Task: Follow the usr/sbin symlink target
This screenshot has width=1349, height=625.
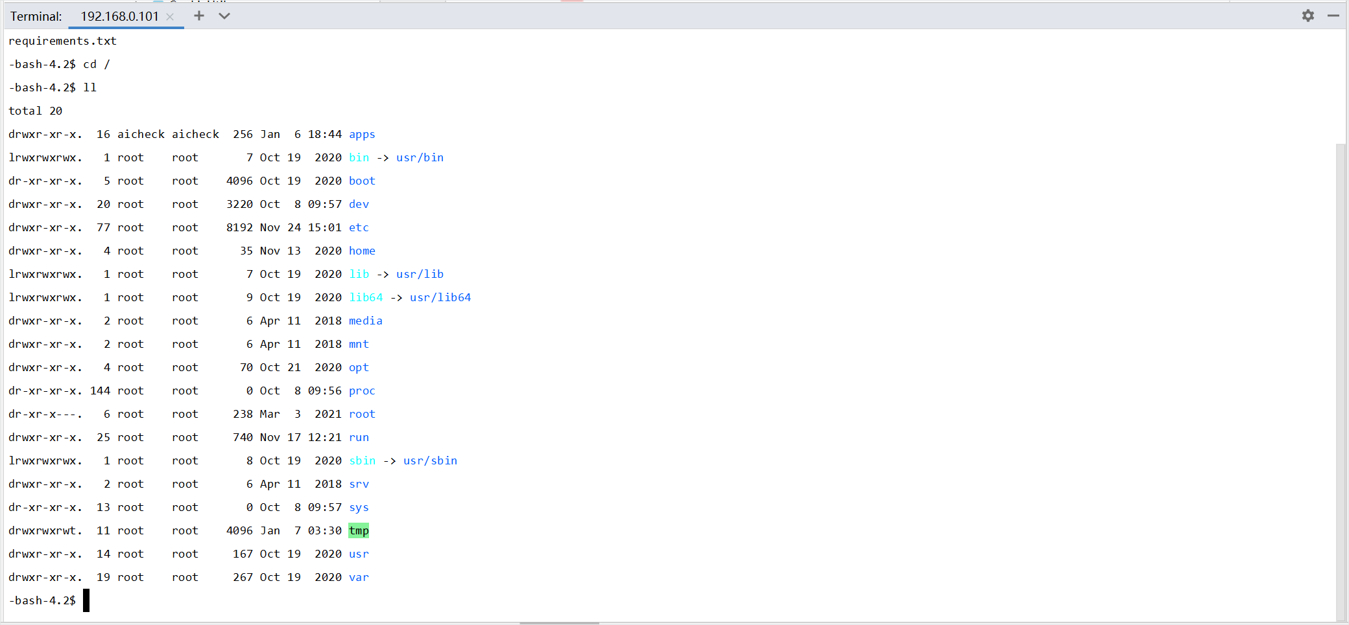Action: coord(430,460)
